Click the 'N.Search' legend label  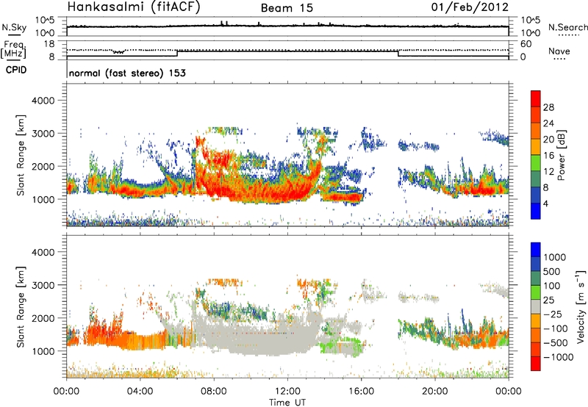click(567, 27)
